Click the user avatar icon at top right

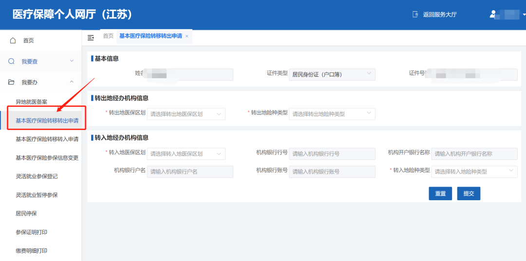[x=493, y=14]
